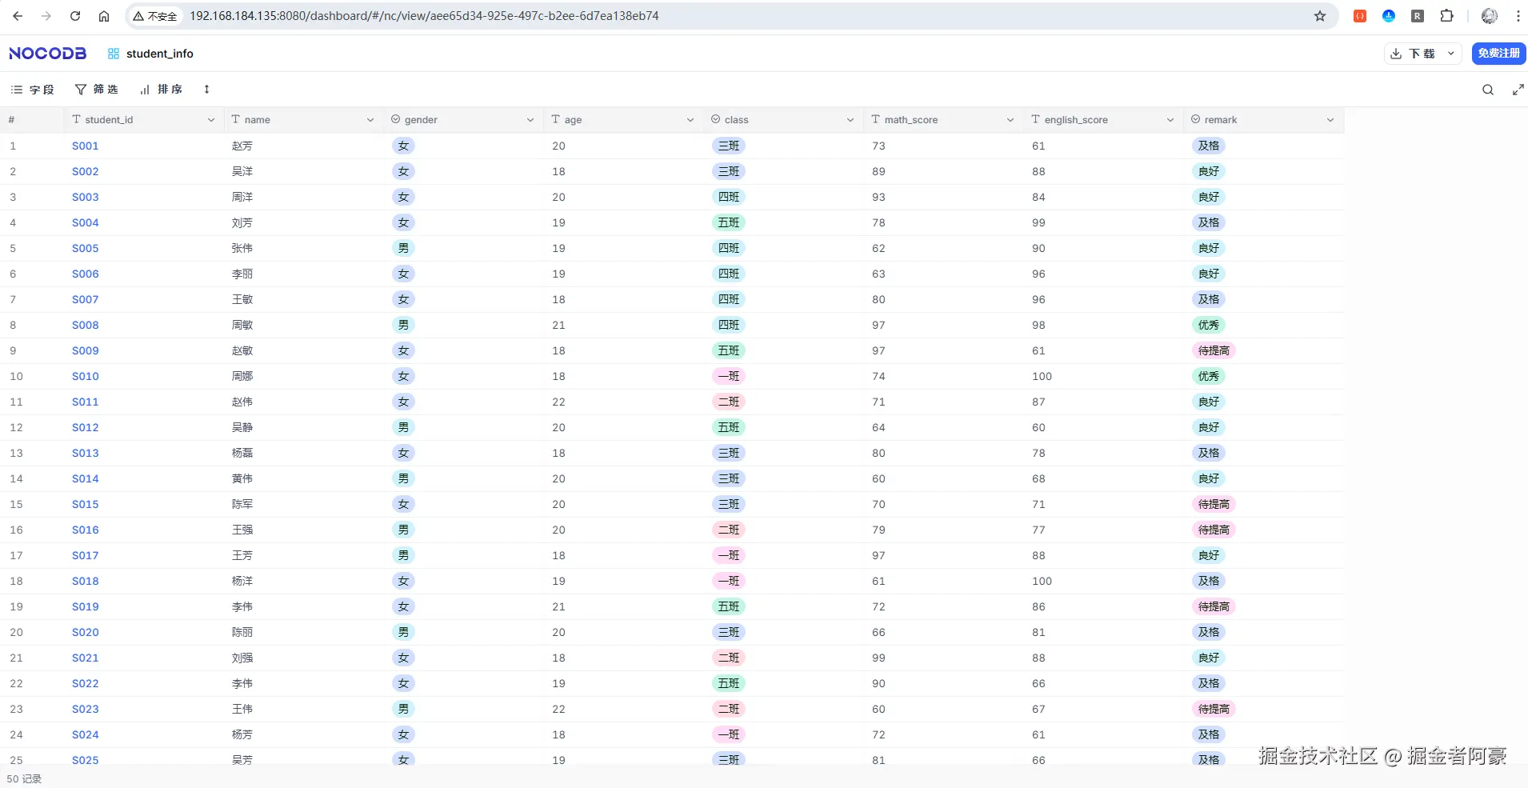Open the red browser extension icon
The width and height of the screenshot is (1528, 788).
click(1360, 16)
